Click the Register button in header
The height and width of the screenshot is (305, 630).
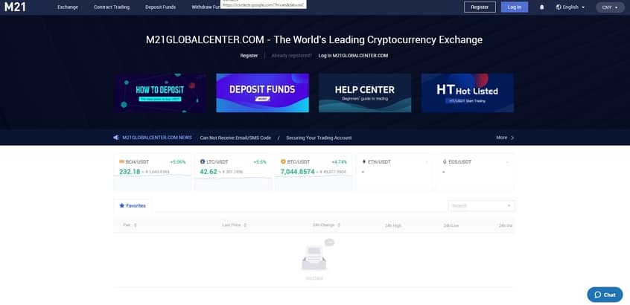pos(480,7)
